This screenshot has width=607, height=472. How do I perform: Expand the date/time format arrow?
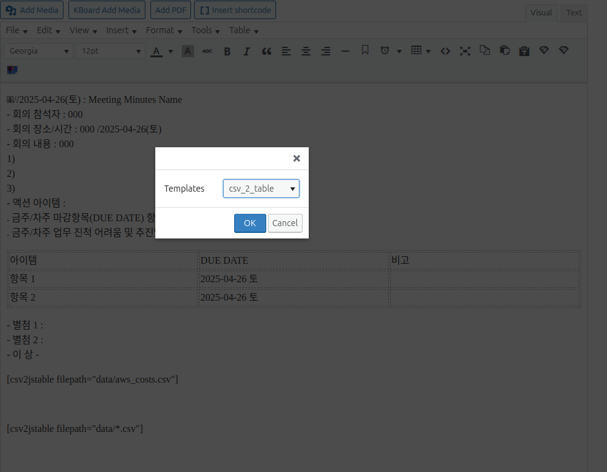coord(399,51)
